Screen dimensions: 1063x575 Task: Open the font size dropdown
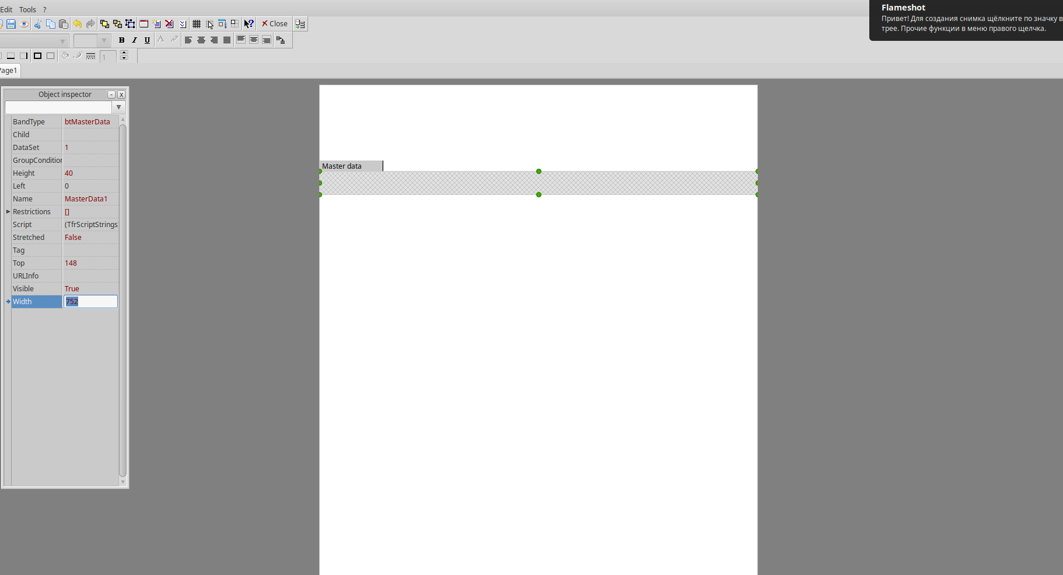click(104, 41)
